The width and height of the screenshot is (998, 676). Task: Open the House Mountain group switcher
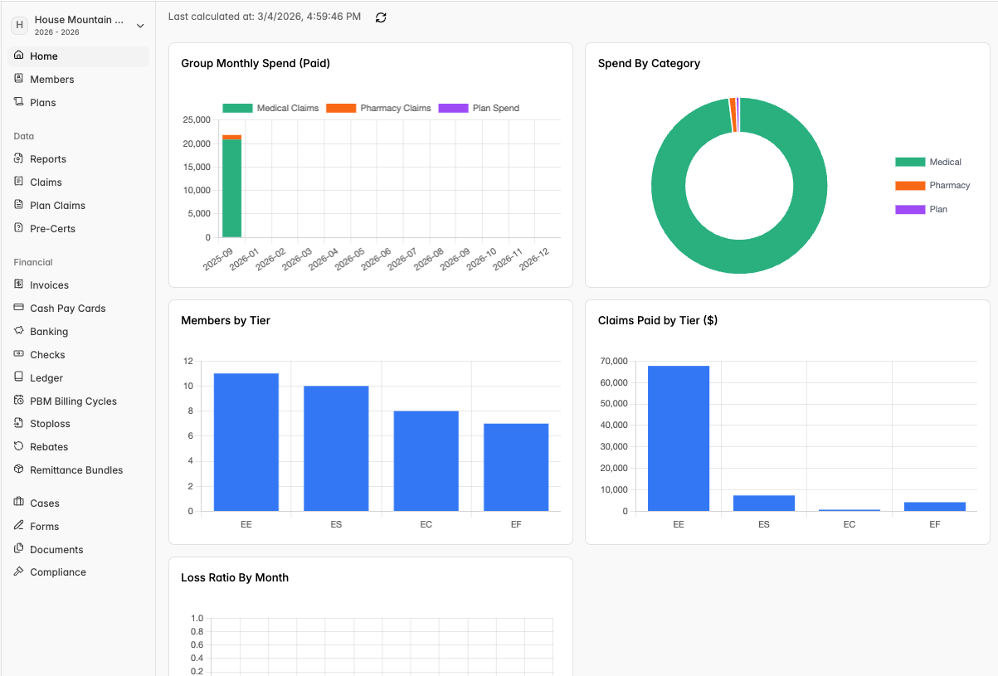click(x=78, y=26)
